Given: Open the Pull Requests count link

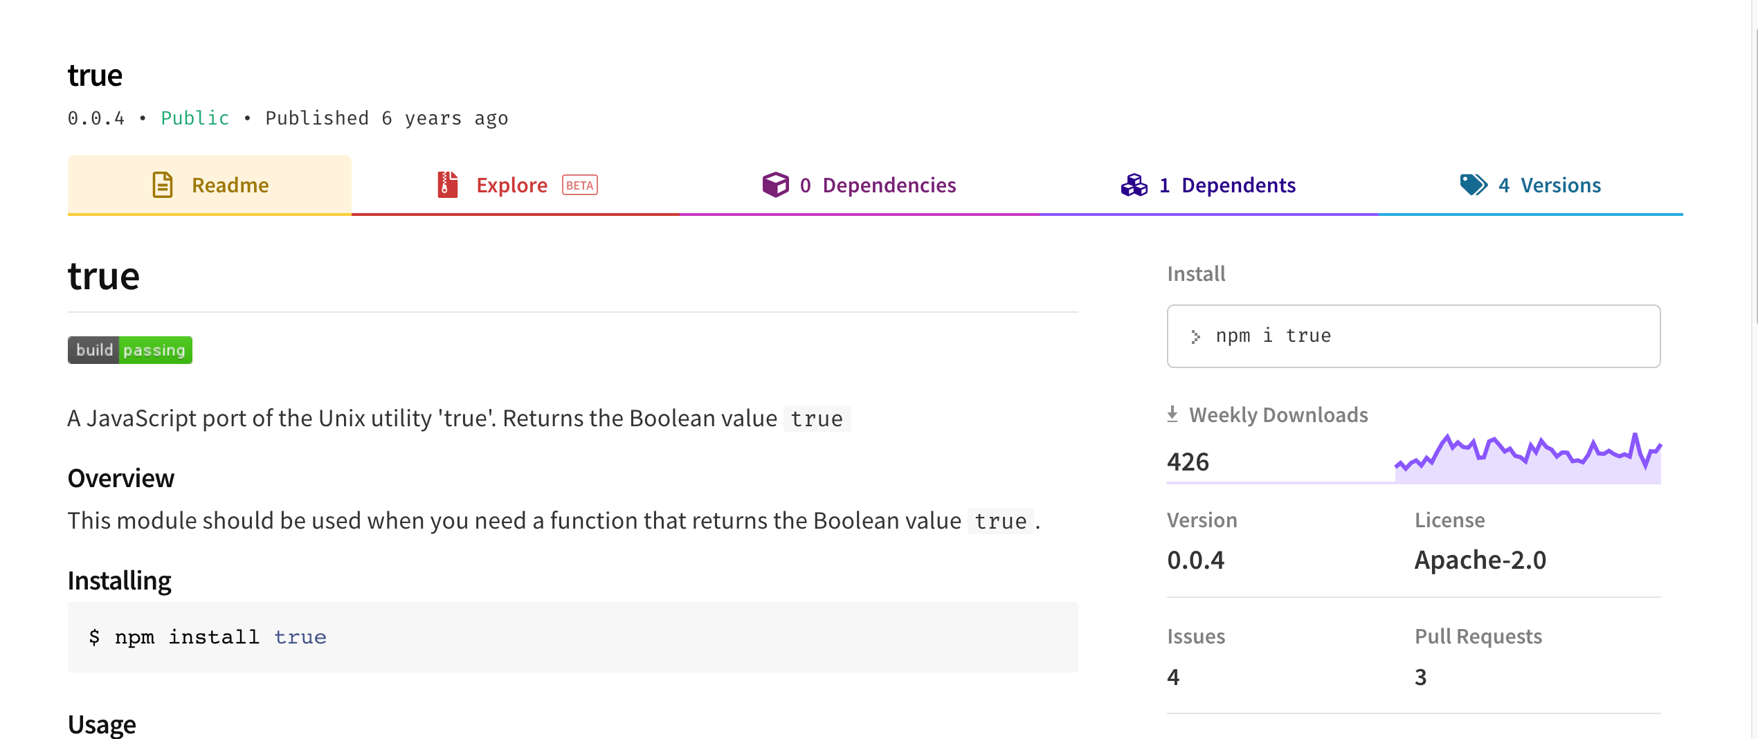Looking at the screenshot, I should pos(1420,677).
